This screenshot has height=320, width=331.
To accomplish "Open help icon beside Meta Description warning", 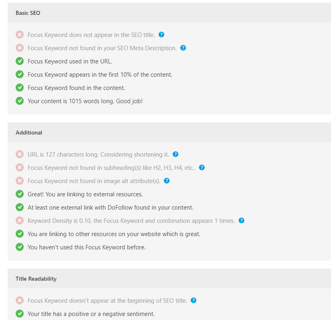I will point(183,48).
